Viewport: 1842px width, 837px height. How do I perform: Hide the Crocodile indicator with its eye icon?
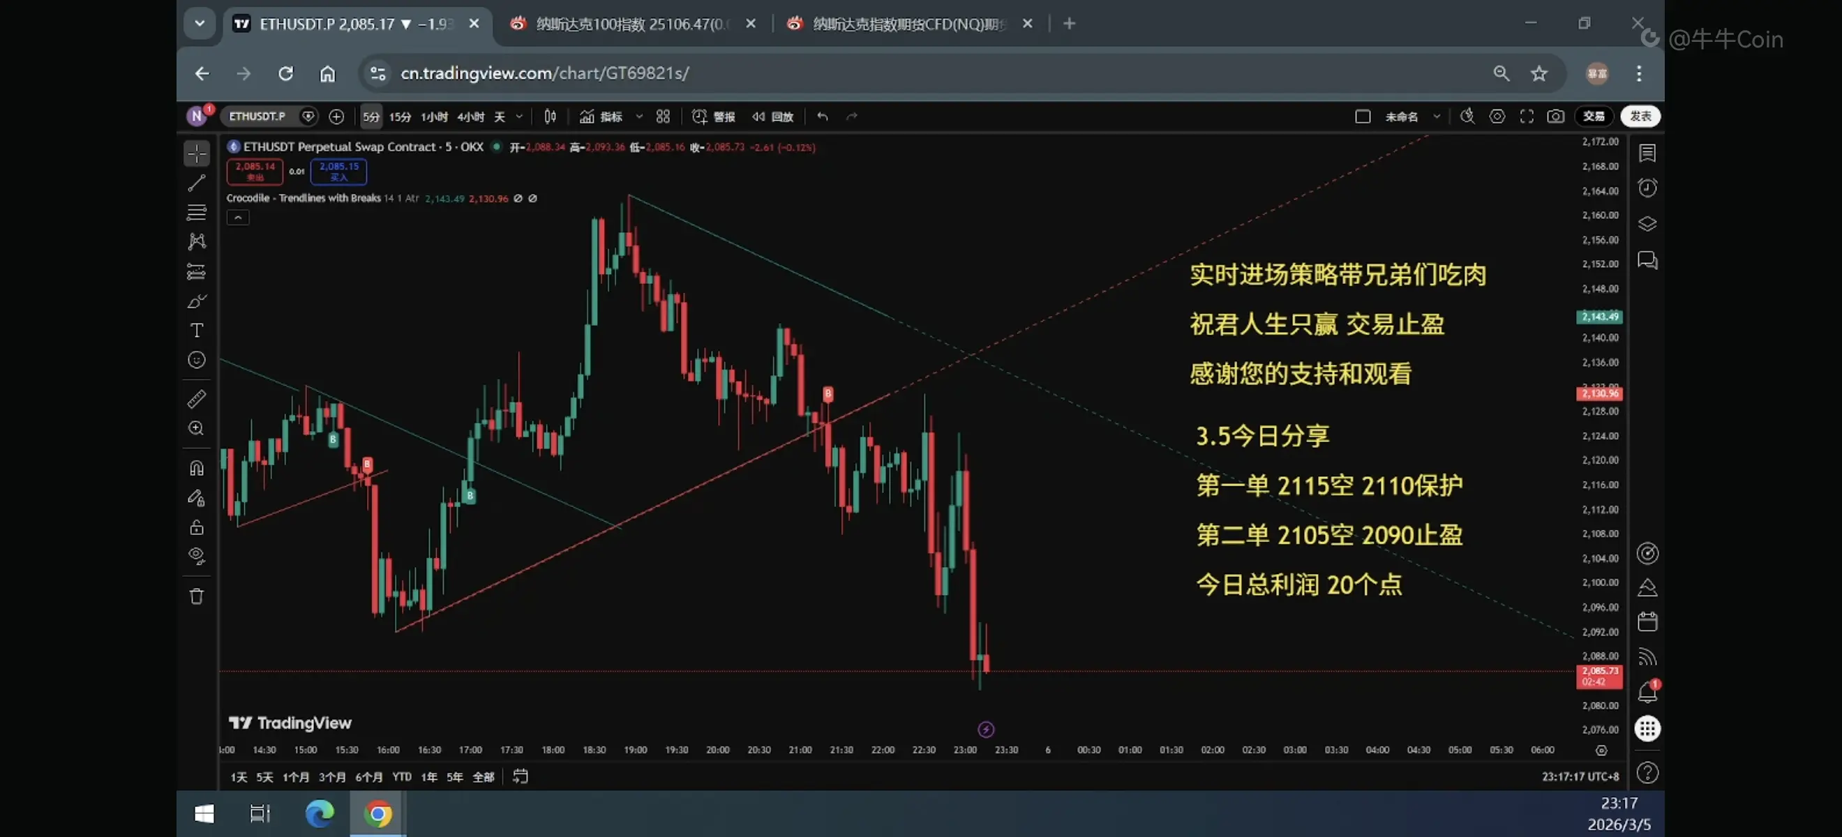coord(518,199)
